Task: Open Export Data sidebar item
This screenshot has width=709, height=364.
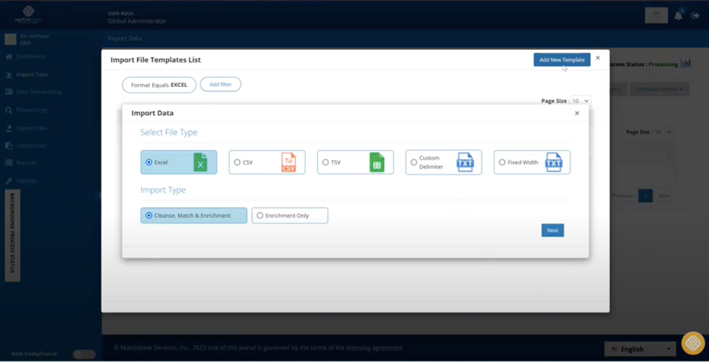Action: click(x=31, y=128)
